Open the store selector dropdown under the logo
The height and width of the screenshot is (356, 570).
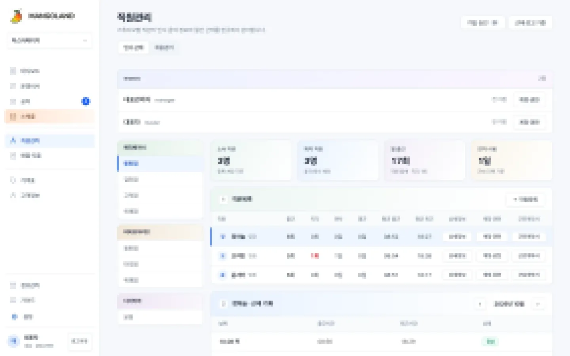tap(49, 40)
